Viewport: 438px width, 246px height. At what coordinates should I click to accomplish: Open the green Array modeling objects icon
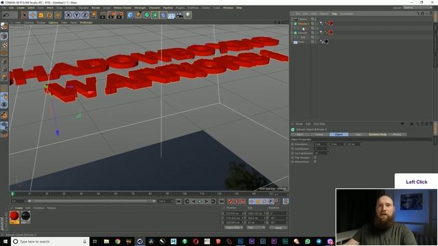(155, 15)
